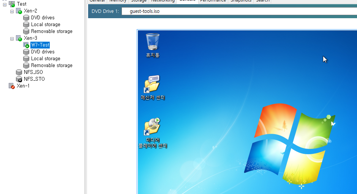357x194 pixels.
Task: Click the W7-Test running VM icon
Action: tap(26, 45)
